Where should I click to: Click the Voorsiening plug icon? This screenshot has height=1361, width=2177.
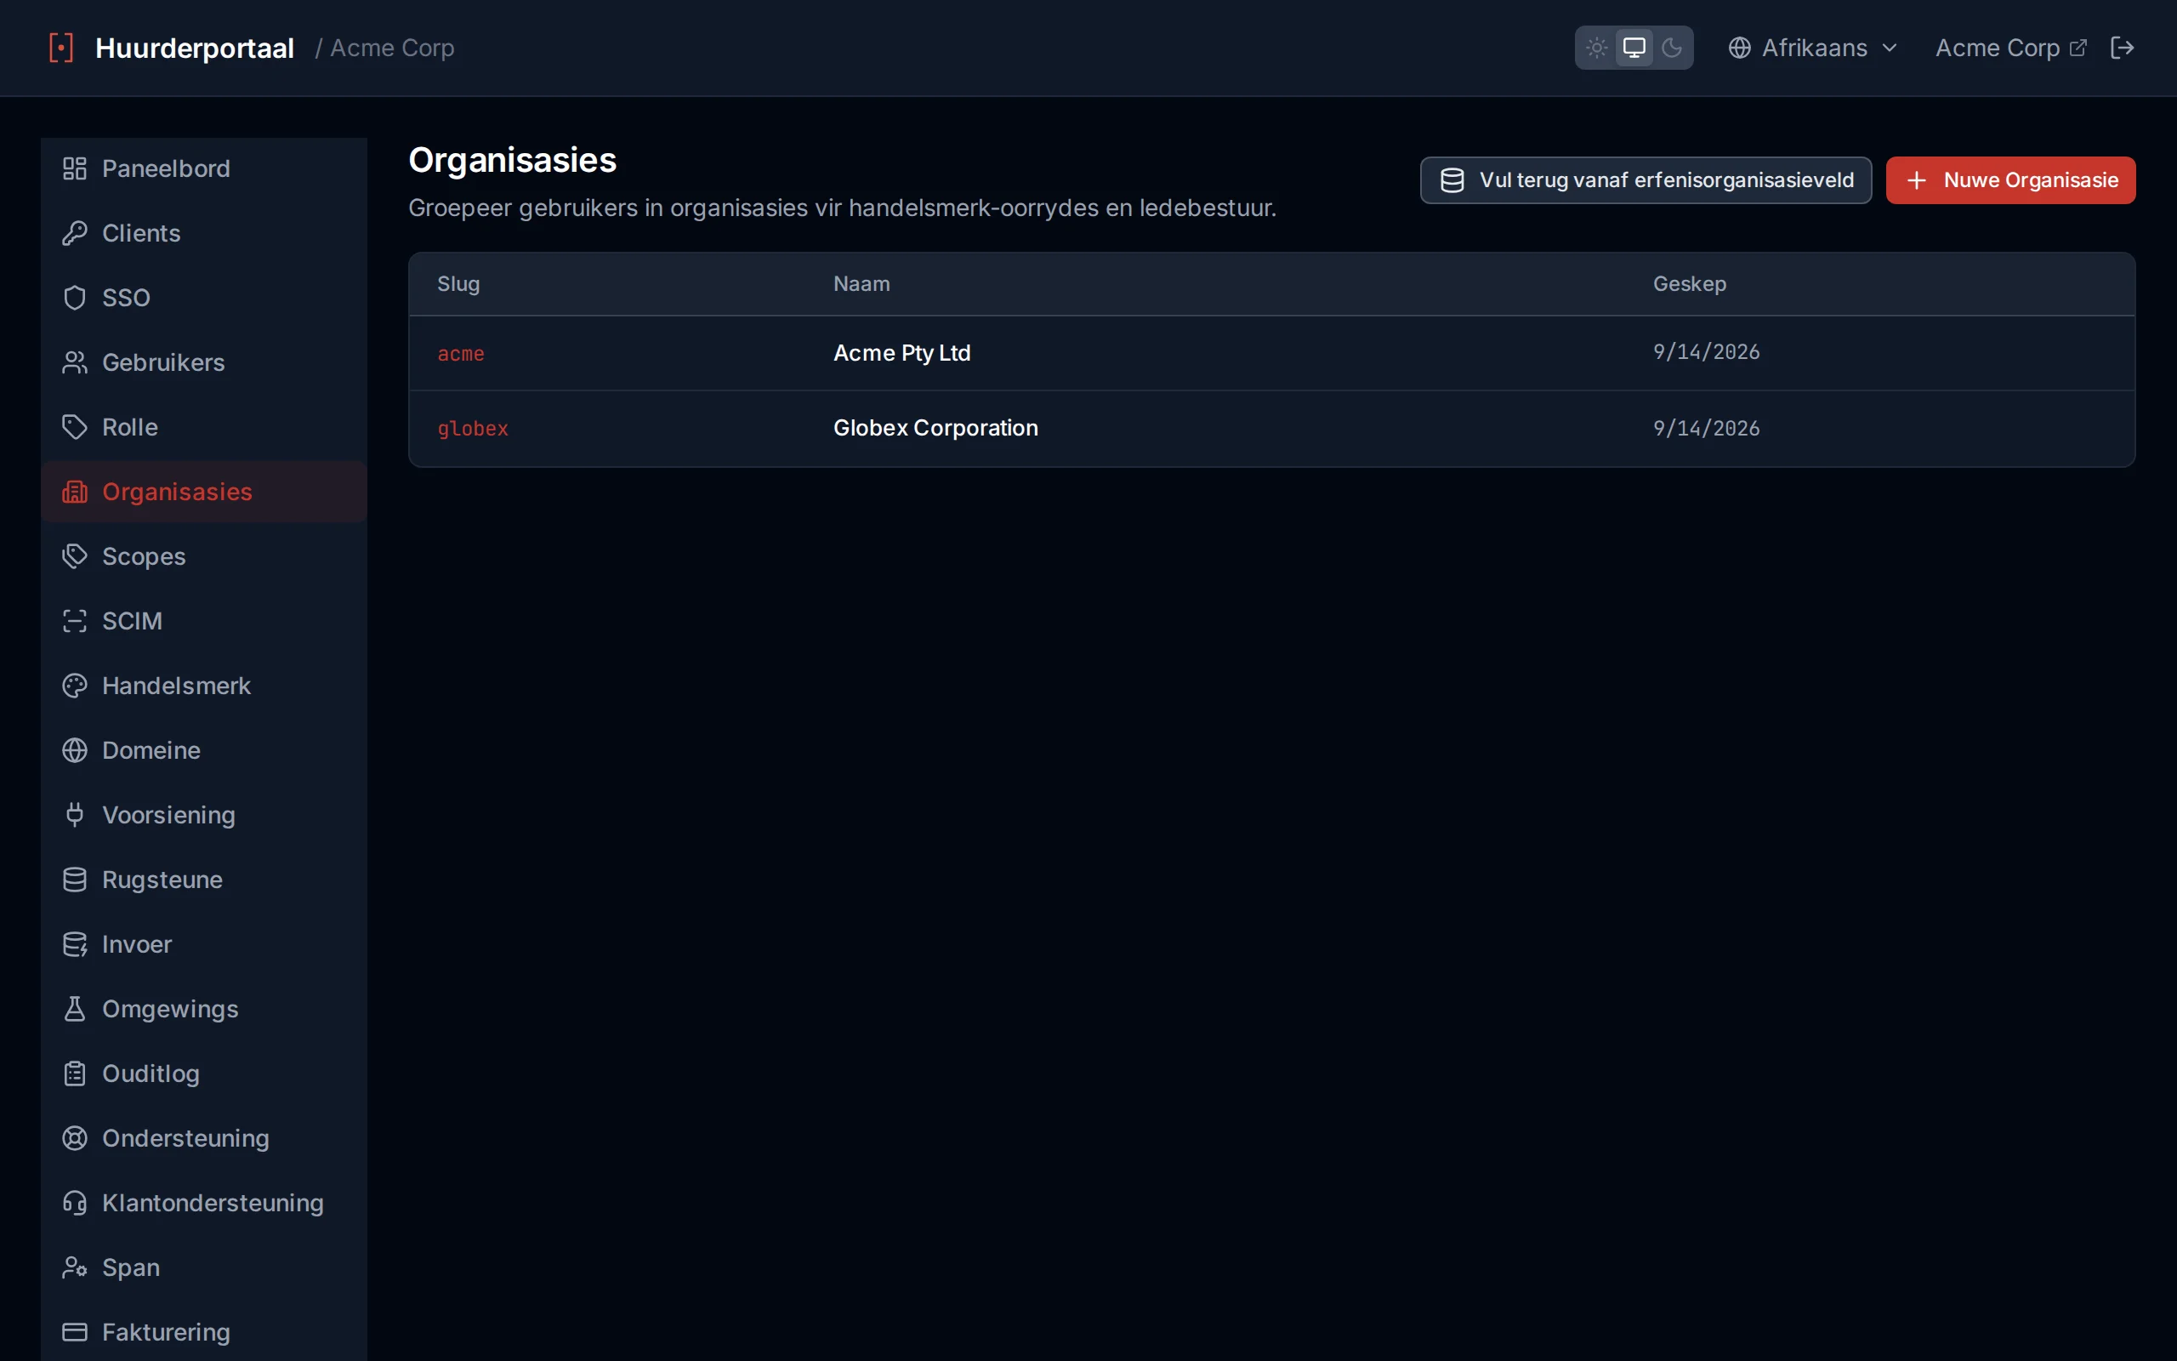75,815
